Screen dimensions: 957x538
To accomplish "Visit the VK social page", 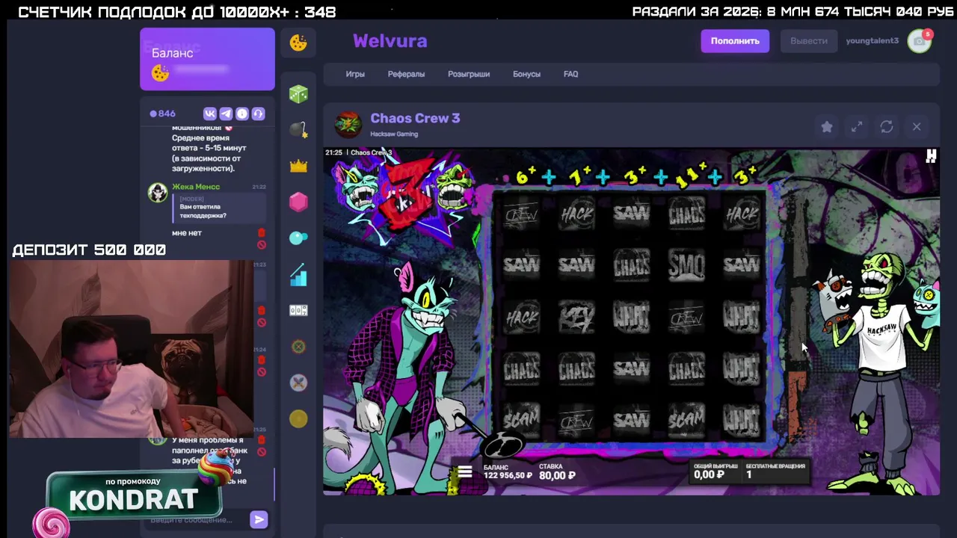I will point(209,114).
